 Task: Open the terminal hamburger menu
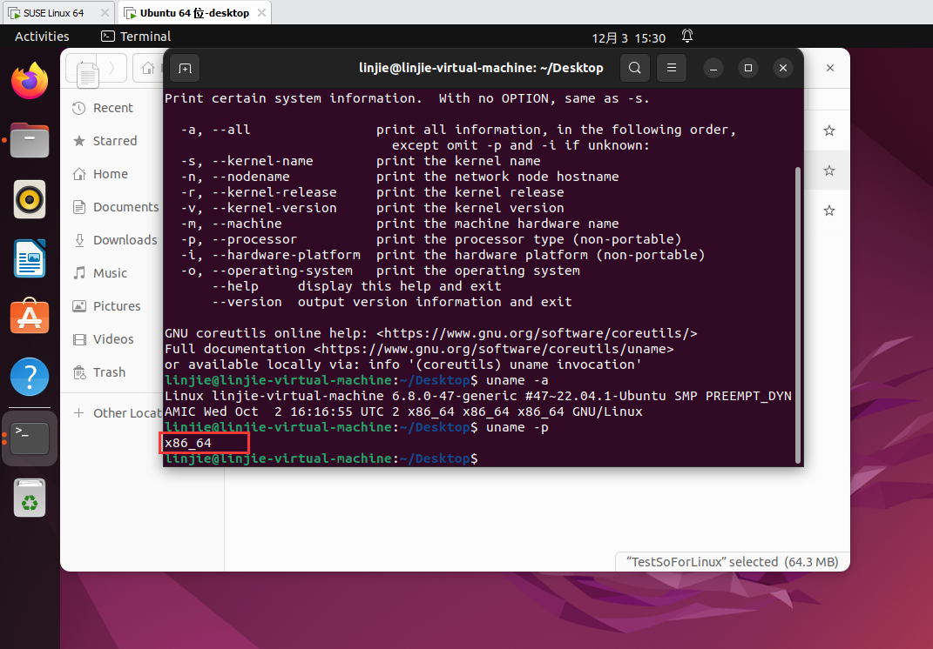671,68
